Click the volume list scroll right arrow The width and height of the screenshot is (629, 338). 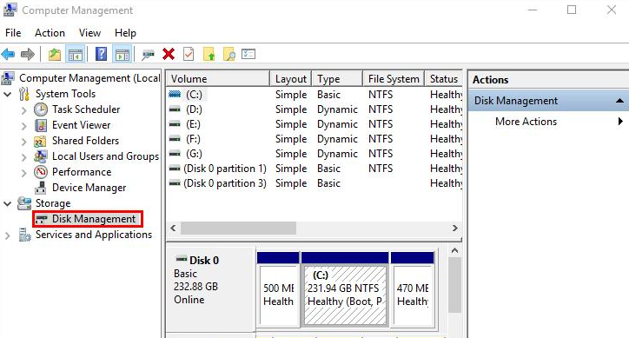click(x=454, y=228)
